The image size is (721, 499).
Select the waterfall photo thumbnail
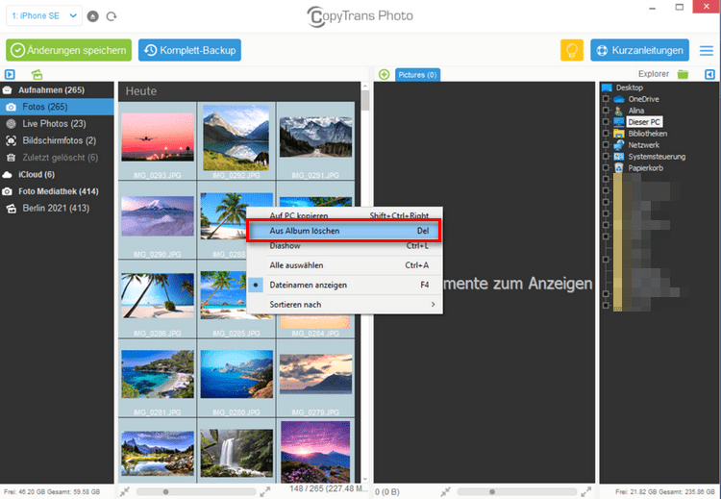click(x=236, y=453)
